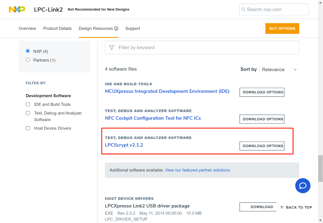Select the Partners (1) radio button
323x223 pixels.
(28, 60)
